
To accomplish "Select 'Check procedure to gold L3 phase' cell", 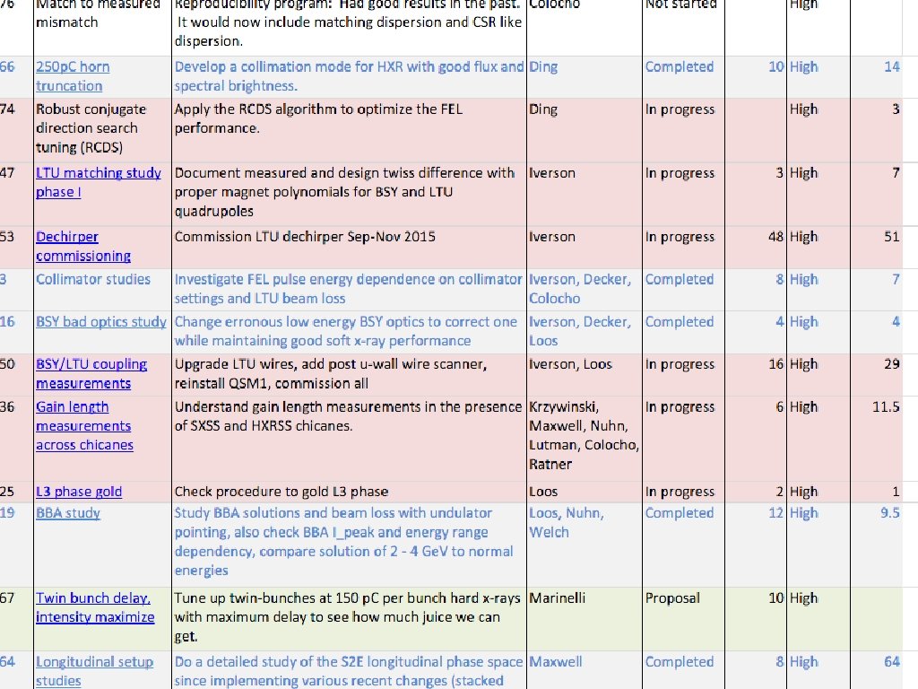I will pos(349,492).
